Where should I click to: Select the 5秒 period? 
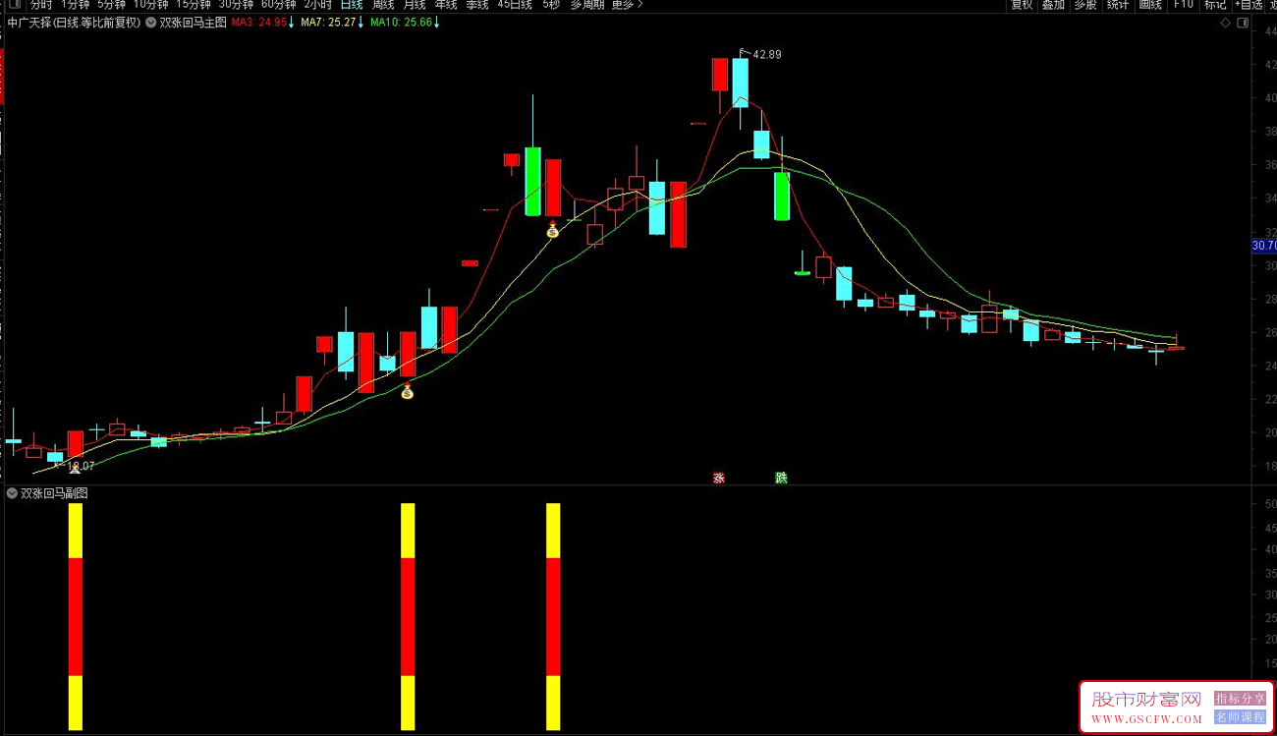551,5
